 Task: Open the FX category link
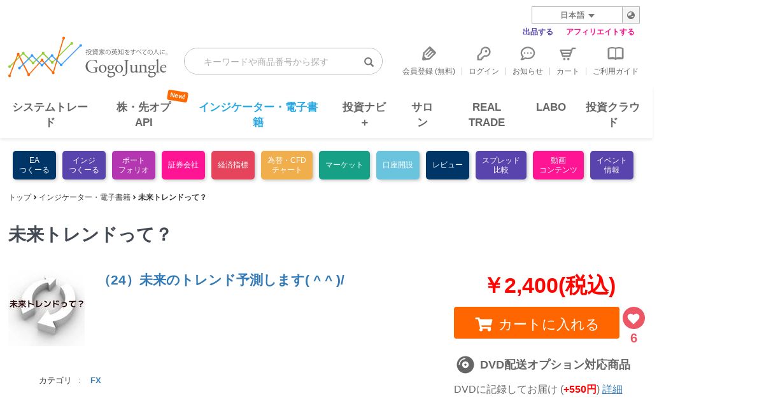[95, 381]
